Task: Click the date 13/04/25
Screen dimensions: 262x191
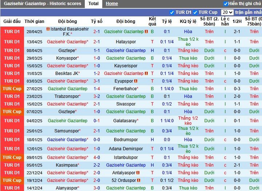Action: click(x=35, y=42)
